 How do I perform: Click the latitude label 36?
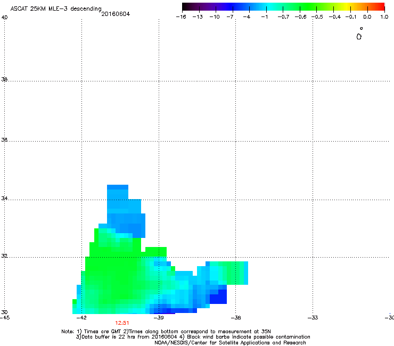click(4, 139)
